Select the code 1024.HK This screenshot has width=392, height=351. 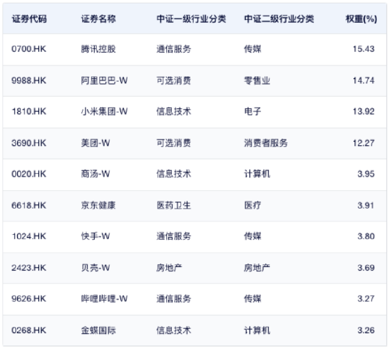click(x=29, y=236)
